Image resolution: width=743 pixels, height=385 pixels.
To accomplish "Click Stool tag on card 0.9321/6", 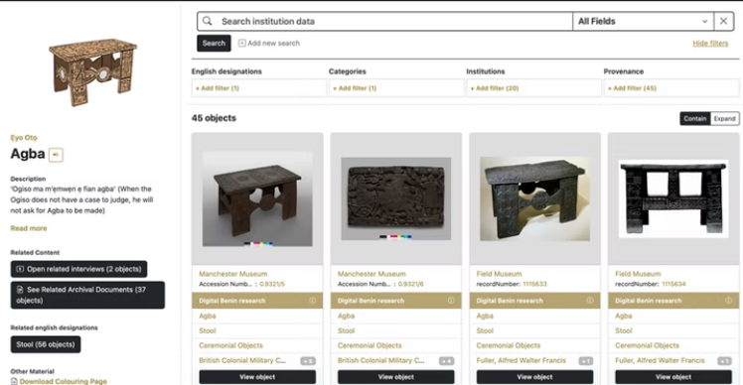I will [x=347, y=330].
